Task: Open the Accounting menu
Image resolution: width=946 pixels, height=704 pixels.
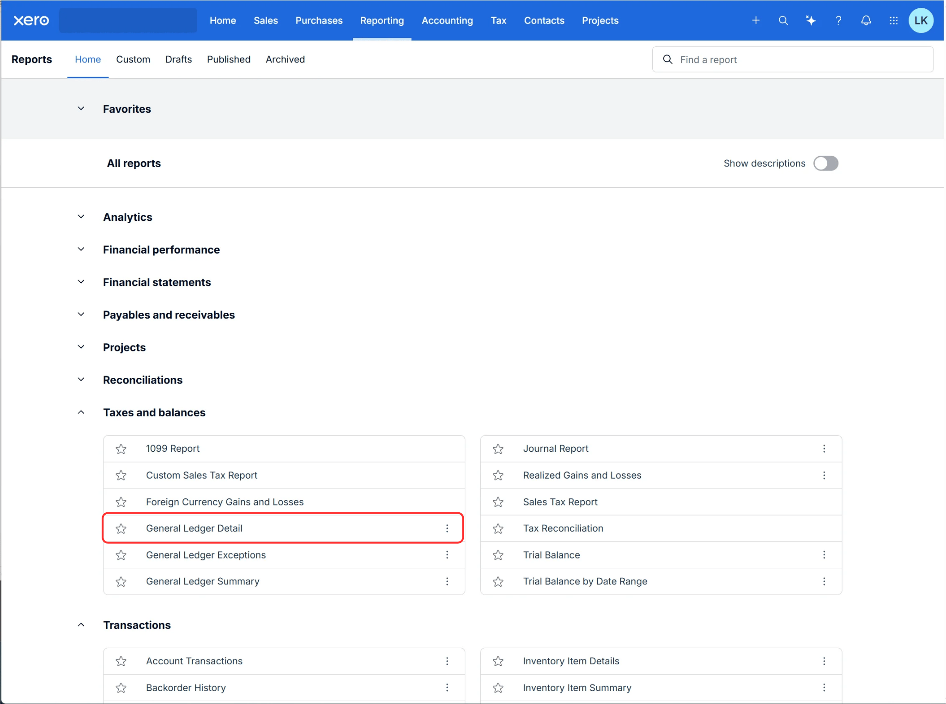Action: [x=447, y=20]
